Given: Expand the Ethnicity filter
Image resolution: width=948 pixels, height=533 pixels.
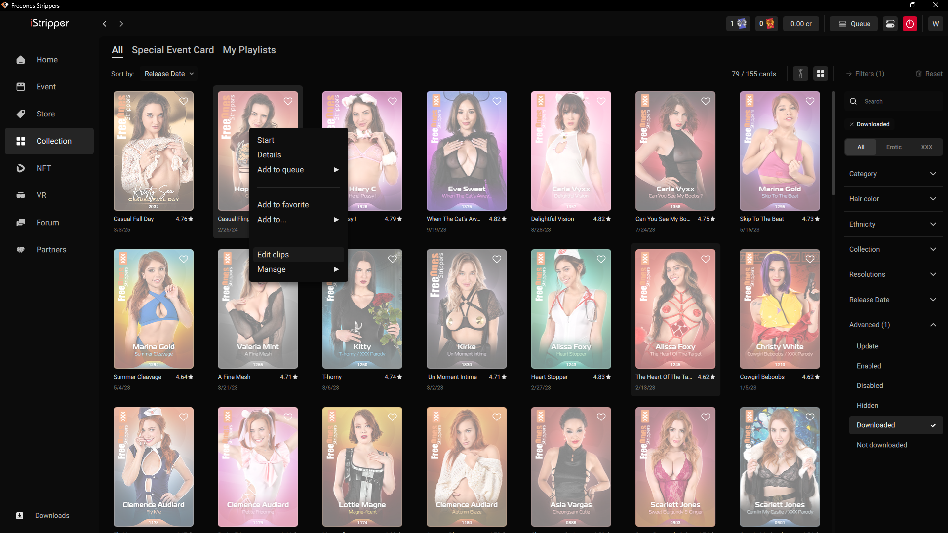Looking at the screenshot, I should [x=893, y=224].
